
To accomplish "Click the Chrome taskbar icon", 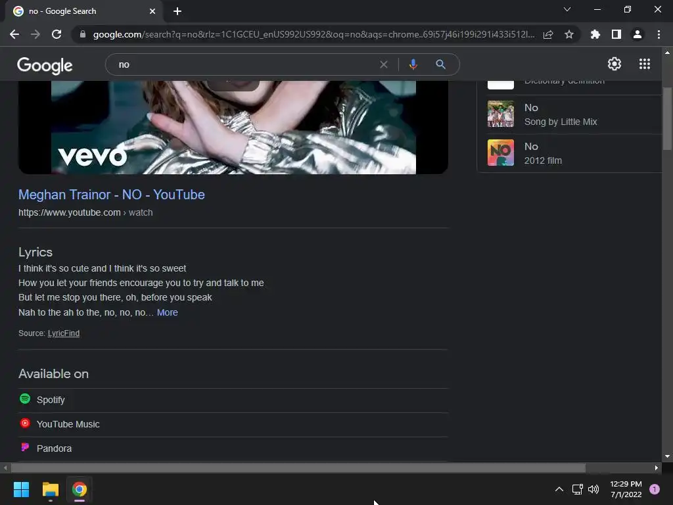I will tap(80, 489).
